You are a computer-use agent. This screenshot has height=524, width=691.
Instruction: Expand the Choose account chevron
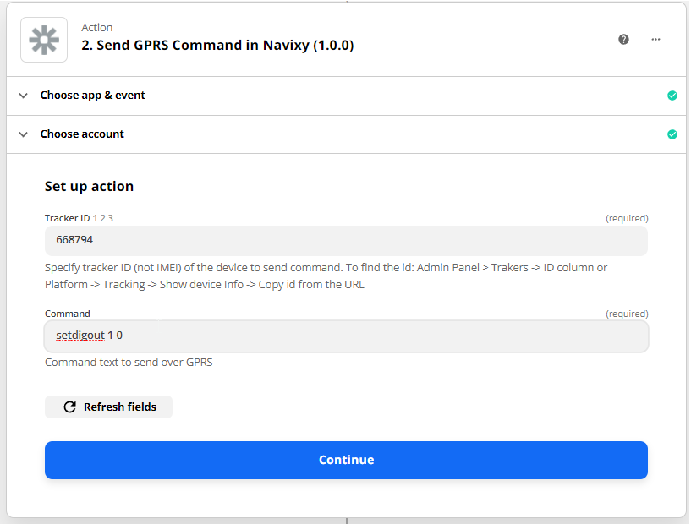click(x=24, y=134)
